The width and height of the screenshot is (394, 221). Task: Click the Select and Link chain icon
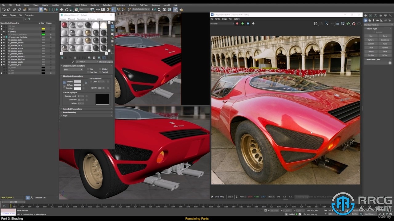(14, 10)
